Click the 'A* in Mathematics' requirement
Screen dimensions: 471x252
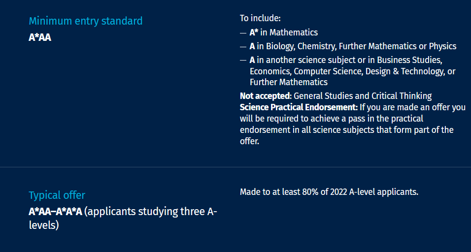pos(284,32)
